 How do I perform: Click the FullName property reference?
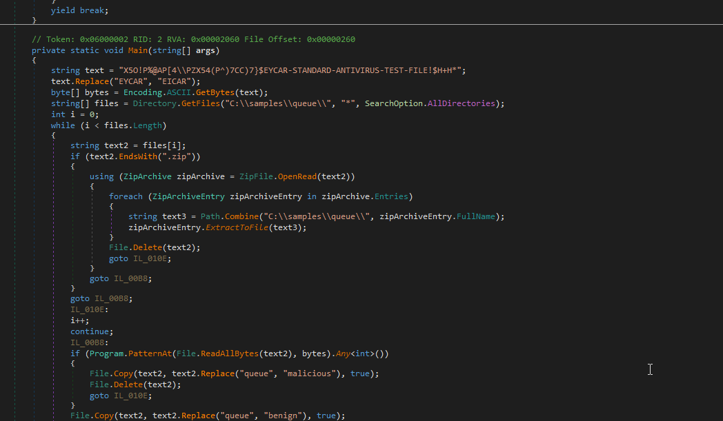pyautogui.click(x=476, y=216)
